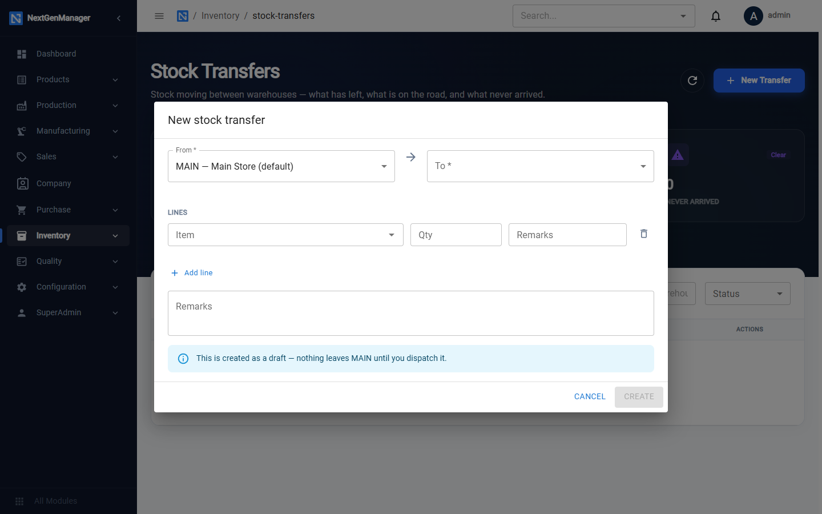Click the Qty input field
Image resolution: width=822 pixels, height=514 pixels.
pyautogui.click(x=456, y=235)
